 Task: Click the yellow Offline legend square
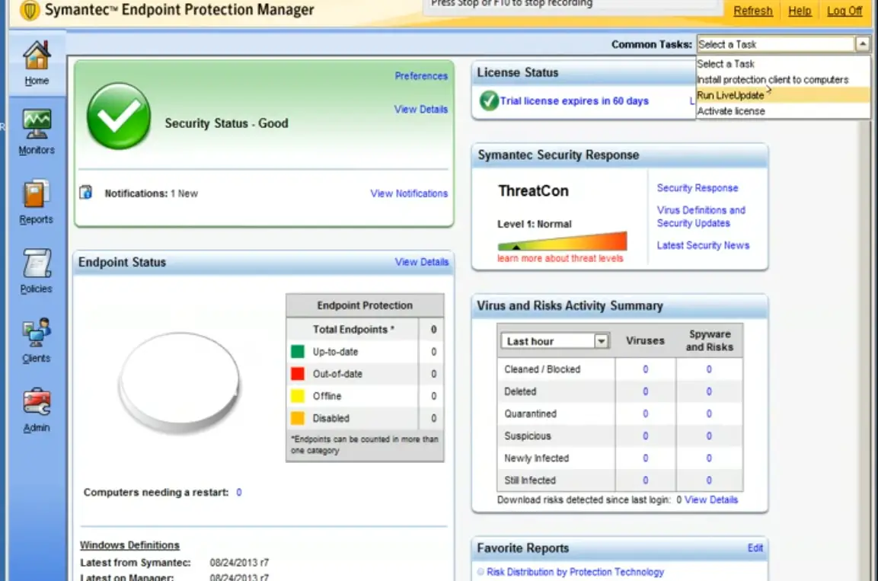pos(298,396)
